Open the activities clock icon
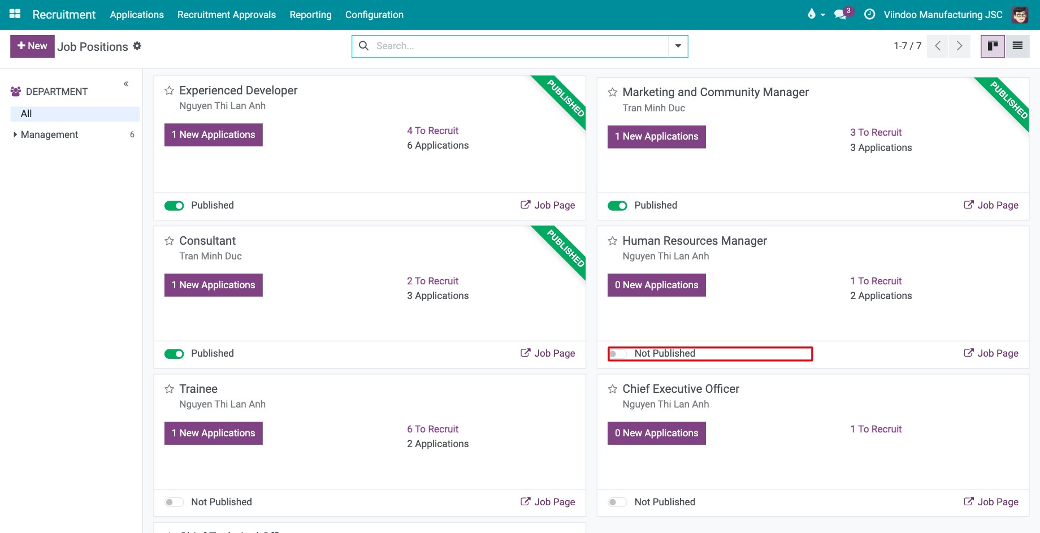Viewport: 1040px width, 533px height. click(x=870, y=14)
